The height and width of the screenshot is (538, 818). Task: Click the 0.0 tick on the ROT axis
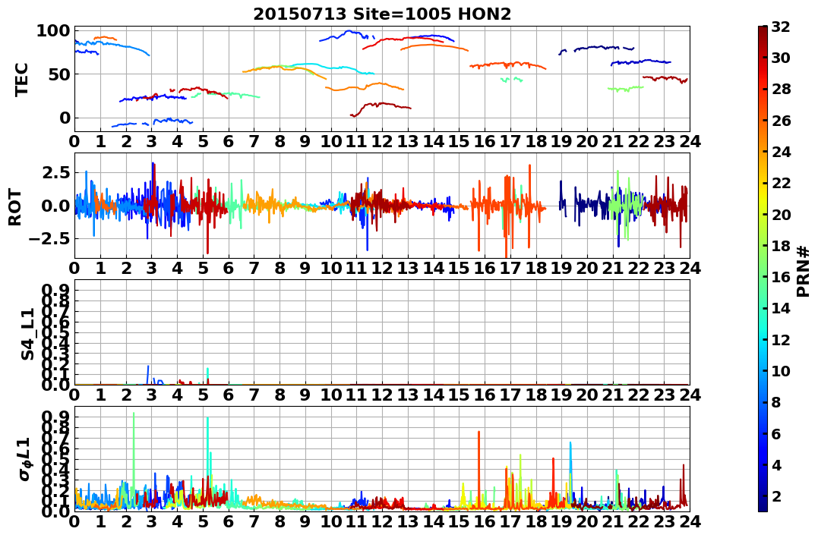pos(56,206)
